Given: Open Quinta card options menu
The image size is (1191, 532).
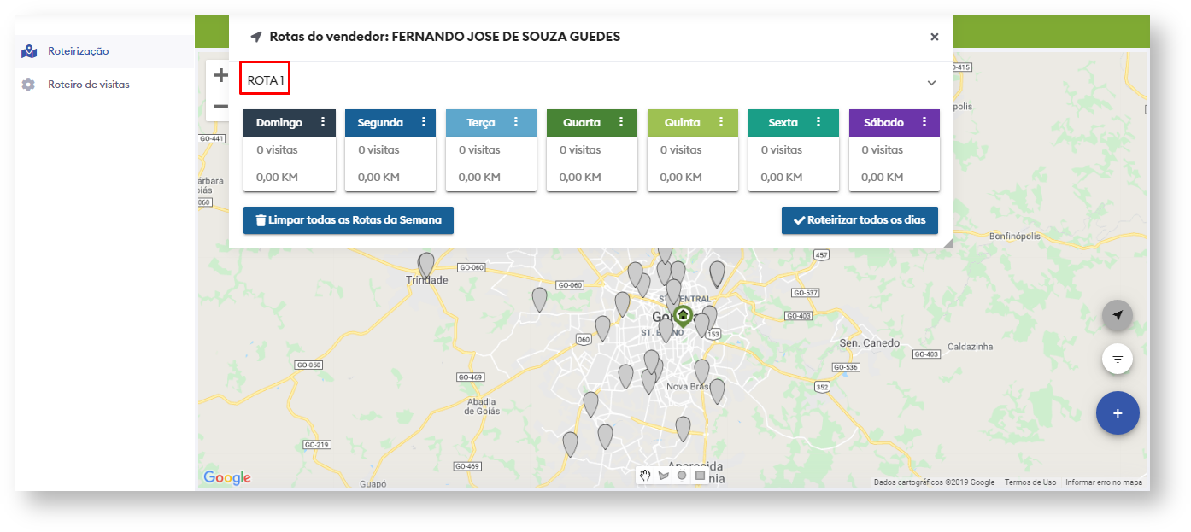Looking at the screenshot, I should click(722, 122).
